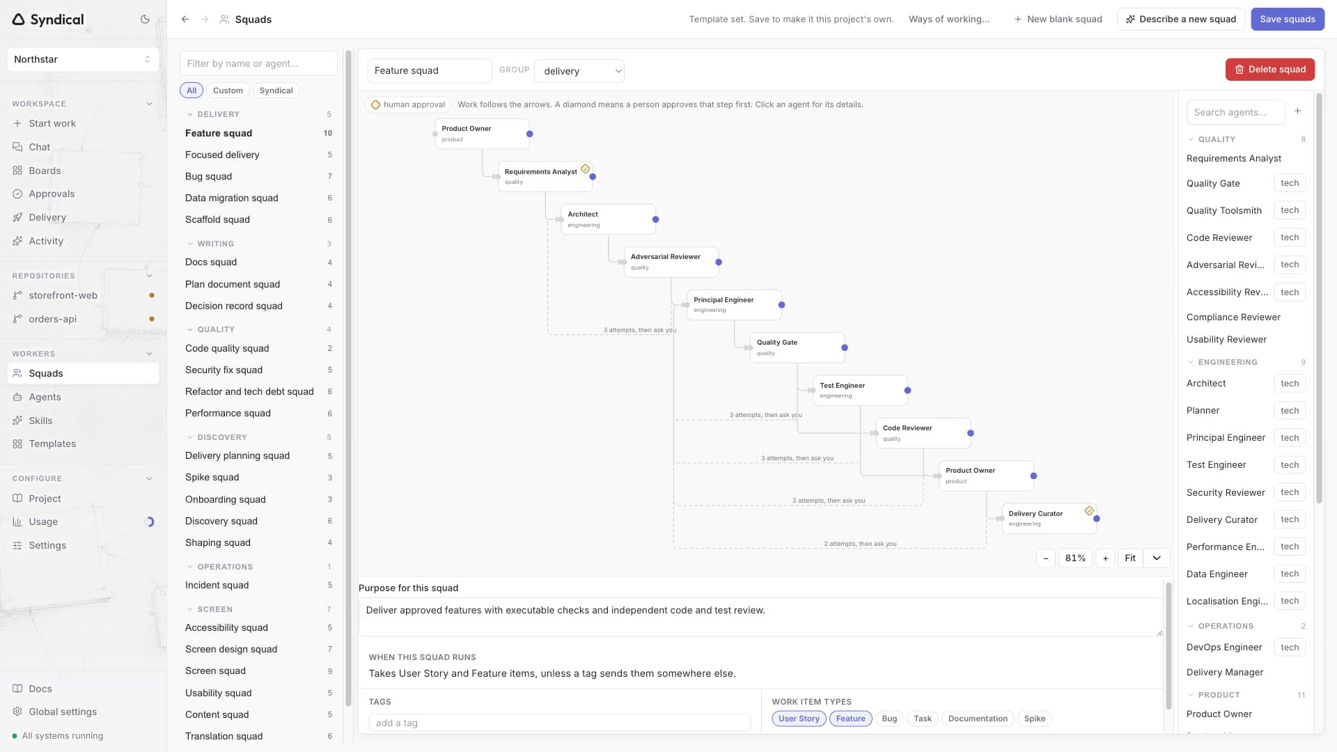Open the dropdown arrow next to Fit
The width and height of the screenshot is (1337, 752).
(1157, 558)
